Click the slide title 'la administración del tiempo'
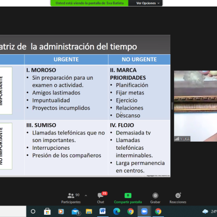The image size is (217, 217). (x=84, y=47)
